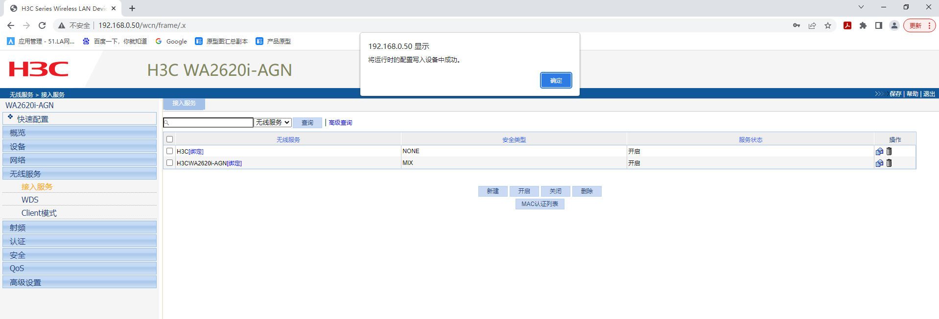Screen dimensions: 939x319
Task: Open the Adobe Acrobat extension icon
Action: [x=847, y=25]
